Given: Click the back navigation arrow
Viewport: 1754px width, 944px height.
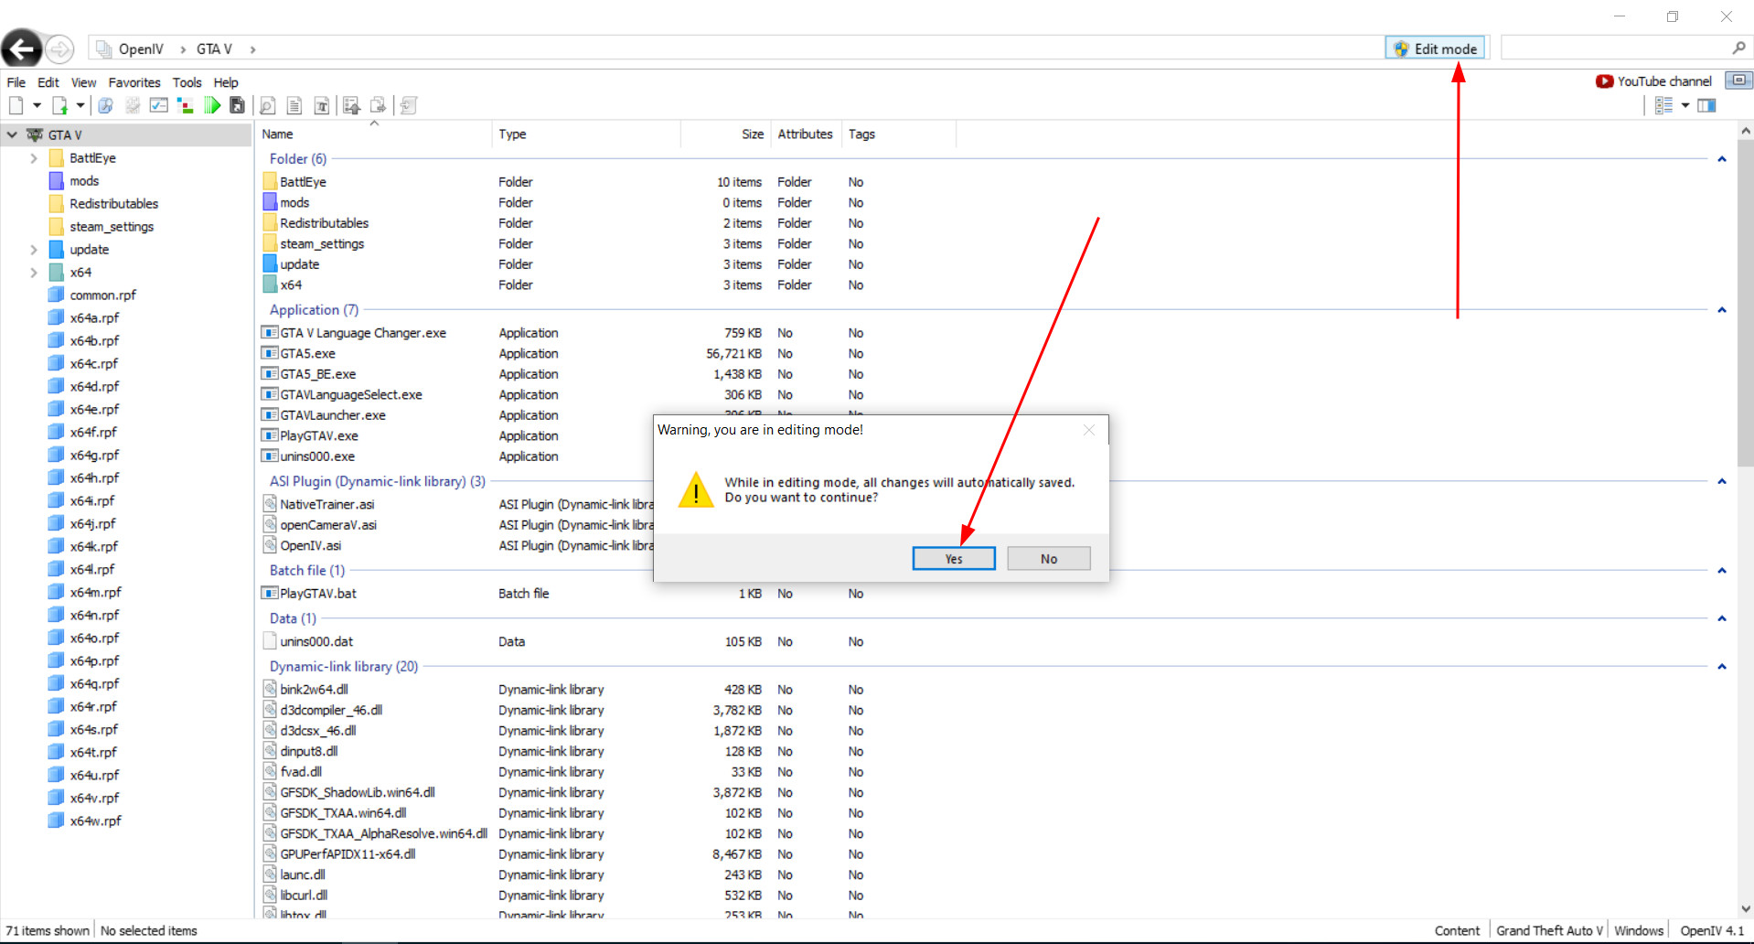Looking at the screenshot, I should click(22, 48).
